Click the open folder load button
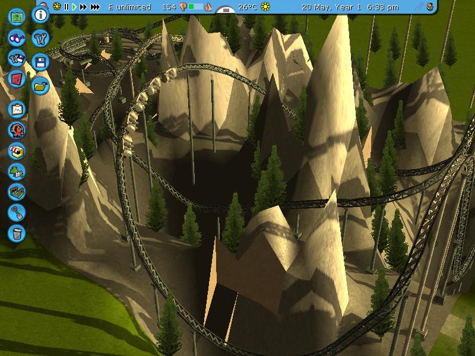Image resolution: width=475 pixels, height=356 pixels. (40, 86)
